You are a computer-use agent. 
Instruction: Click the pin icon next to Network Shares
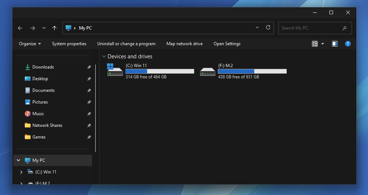coord(89,125)
